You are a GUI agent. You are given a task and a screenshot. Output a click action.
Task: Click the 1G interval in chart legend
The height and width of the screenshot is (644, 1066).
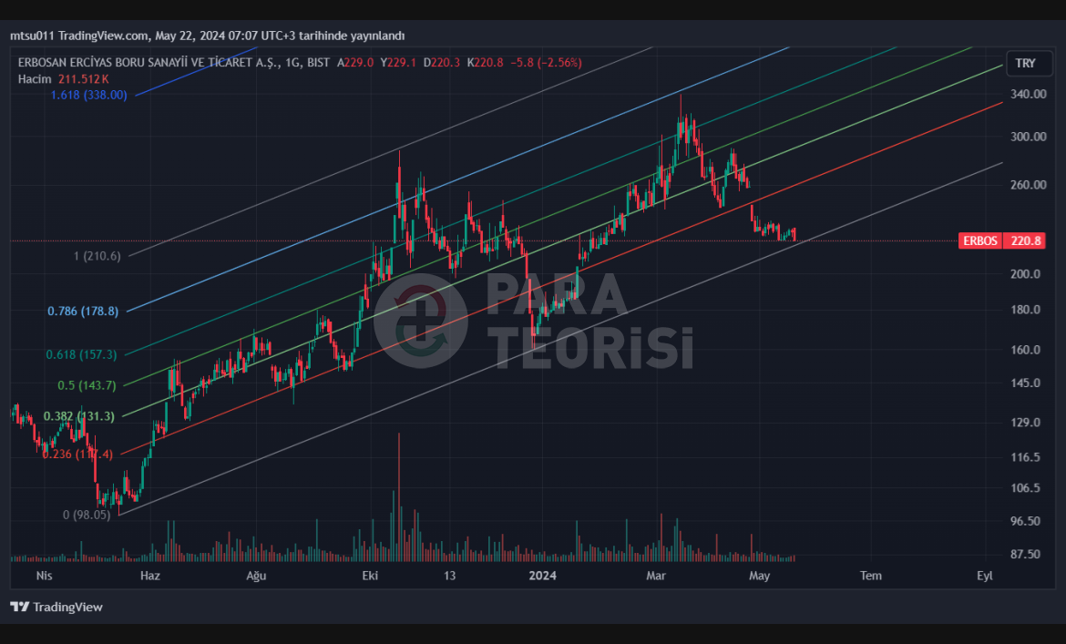click(x=292, y=63)
